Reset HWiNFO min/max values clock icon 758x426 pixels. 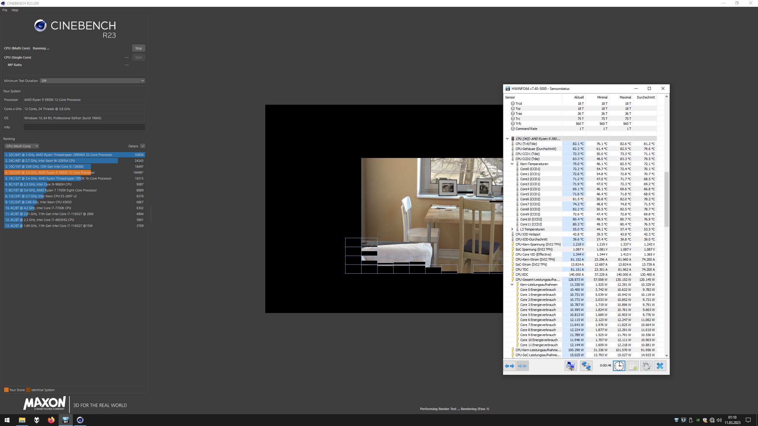(619, 366)
